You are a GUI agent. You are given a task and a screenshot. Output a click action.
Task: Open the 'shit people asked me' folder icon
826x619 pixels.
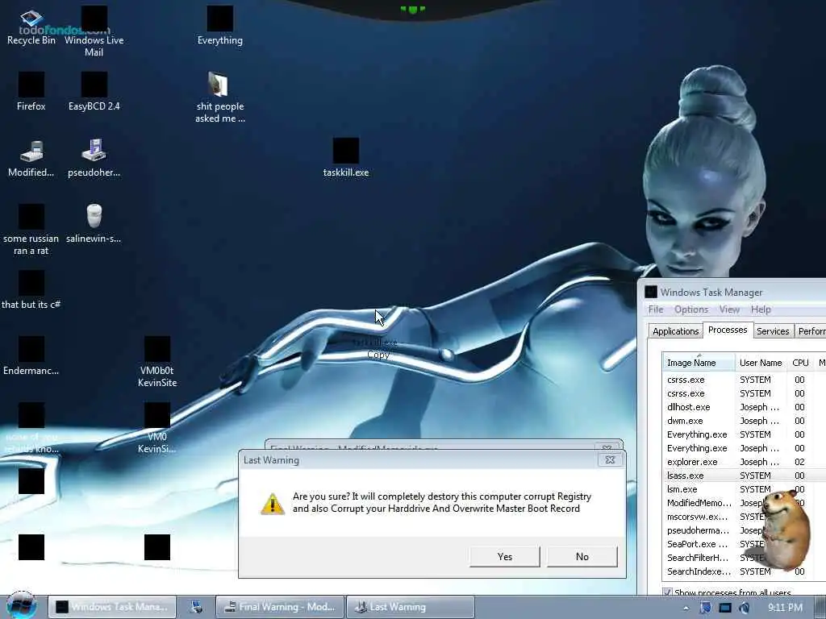219,98
